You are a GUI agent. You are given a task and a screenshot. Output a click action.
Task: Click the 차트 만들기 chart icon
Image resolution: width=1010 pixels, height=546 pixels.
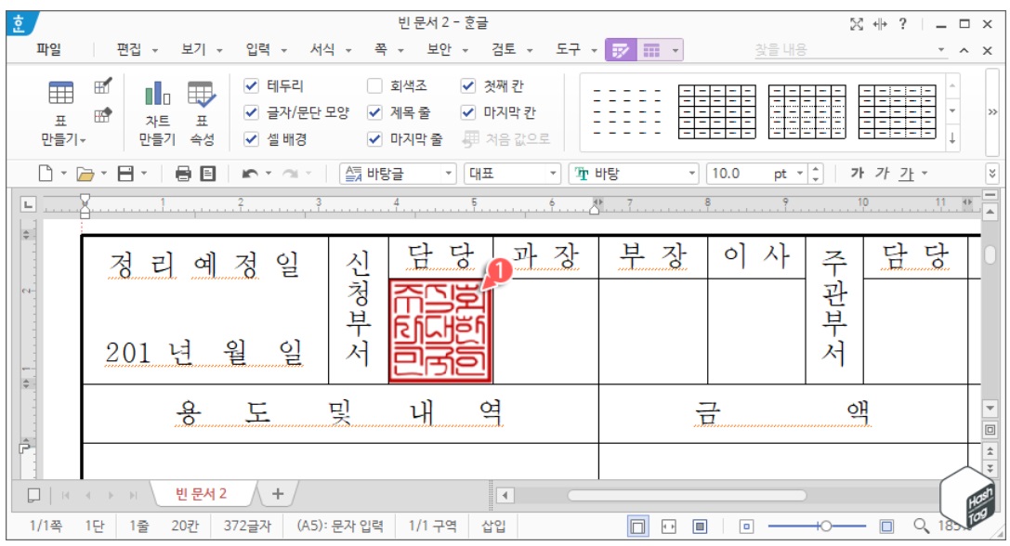[157, 94]
